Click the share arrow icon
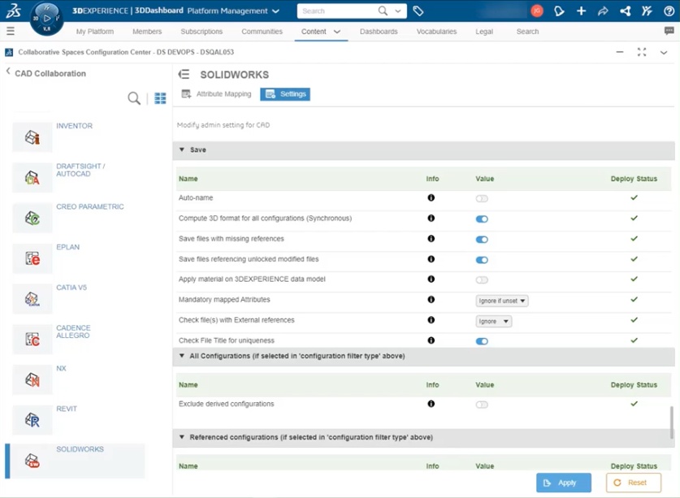The width and height of the screenshot is (680, 498). click(603, 11)
